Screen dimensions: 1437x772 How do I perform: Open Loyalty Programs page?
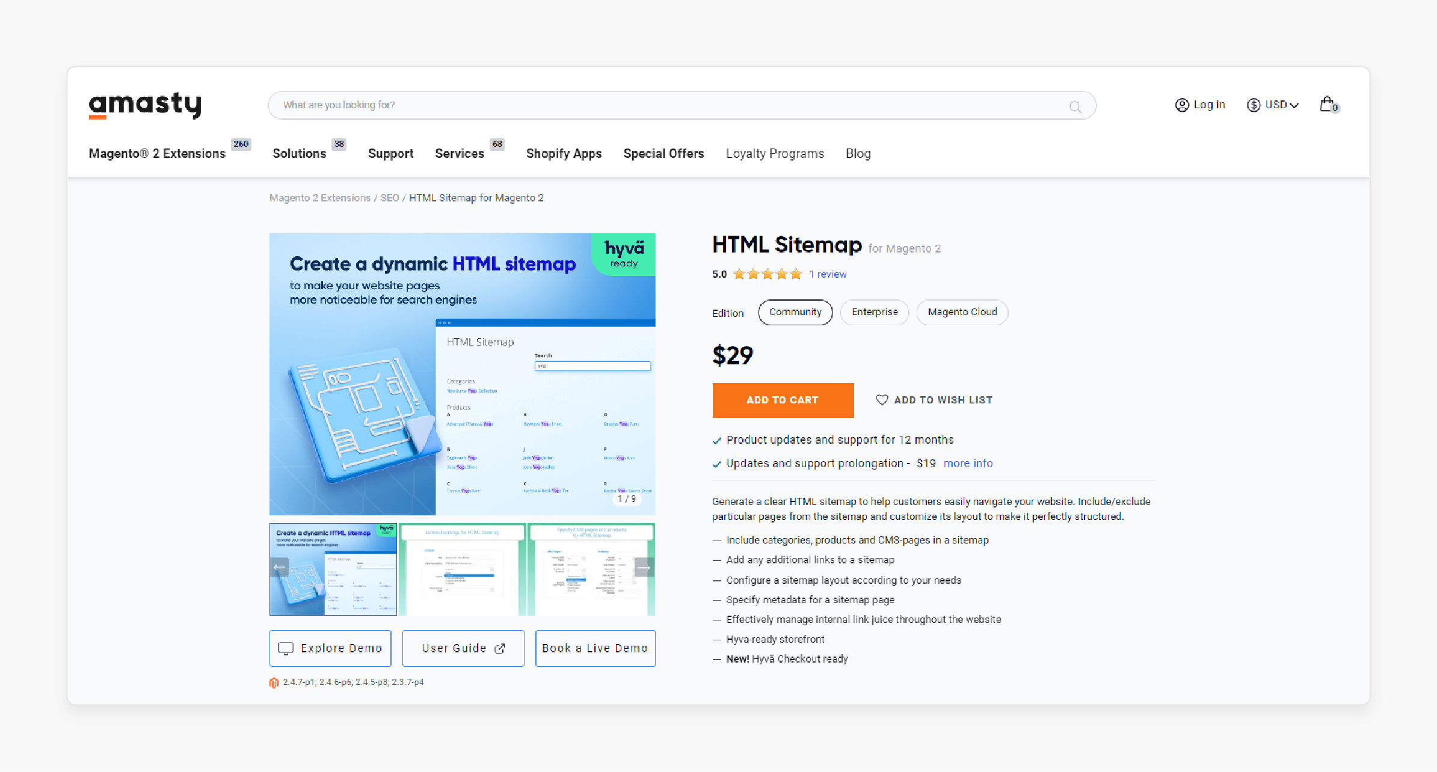click(775, 154)
